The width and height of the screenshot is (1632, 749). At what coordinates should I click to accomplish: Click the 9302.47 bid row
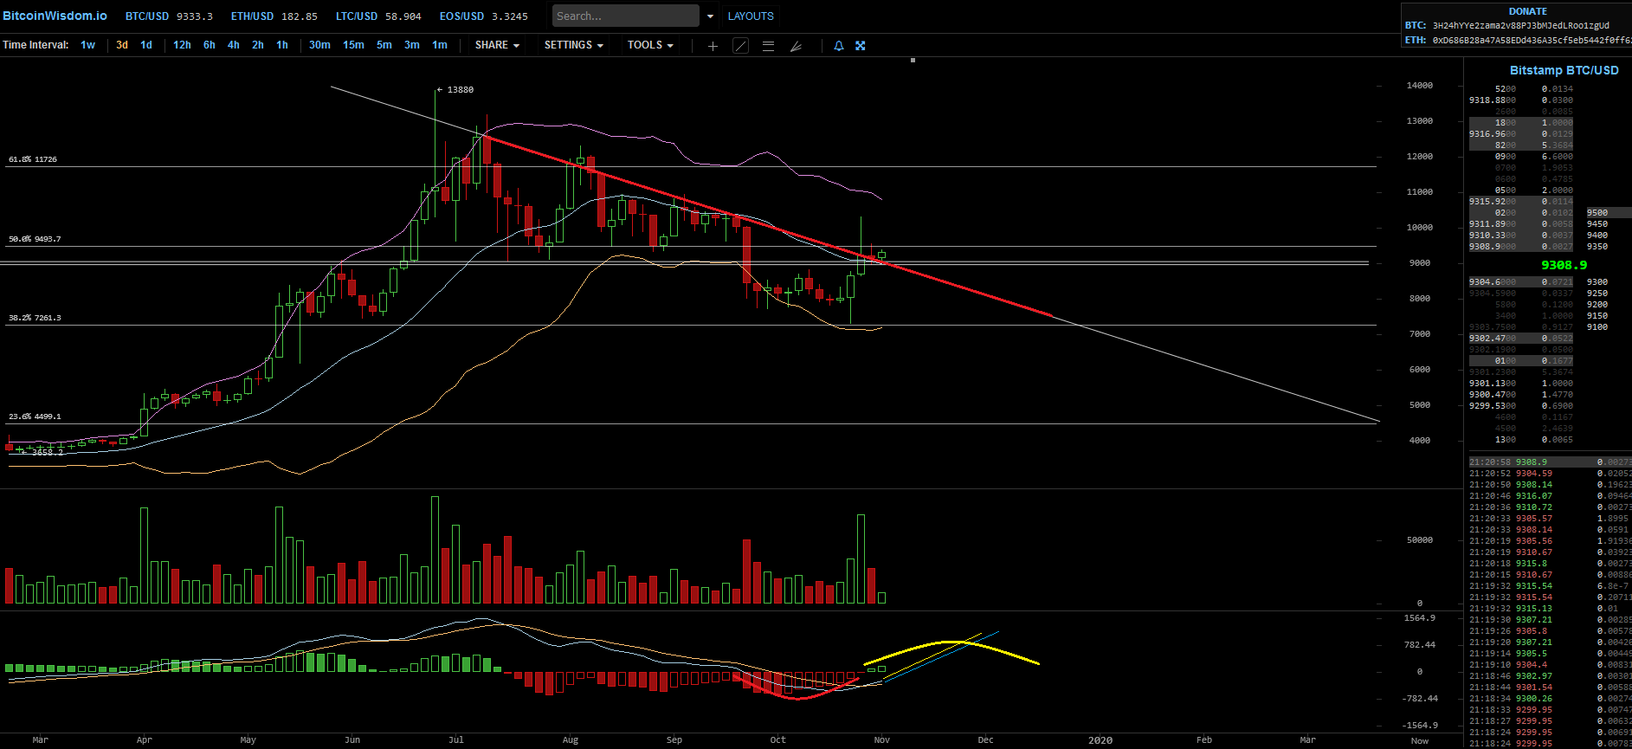coord(1521,339)
